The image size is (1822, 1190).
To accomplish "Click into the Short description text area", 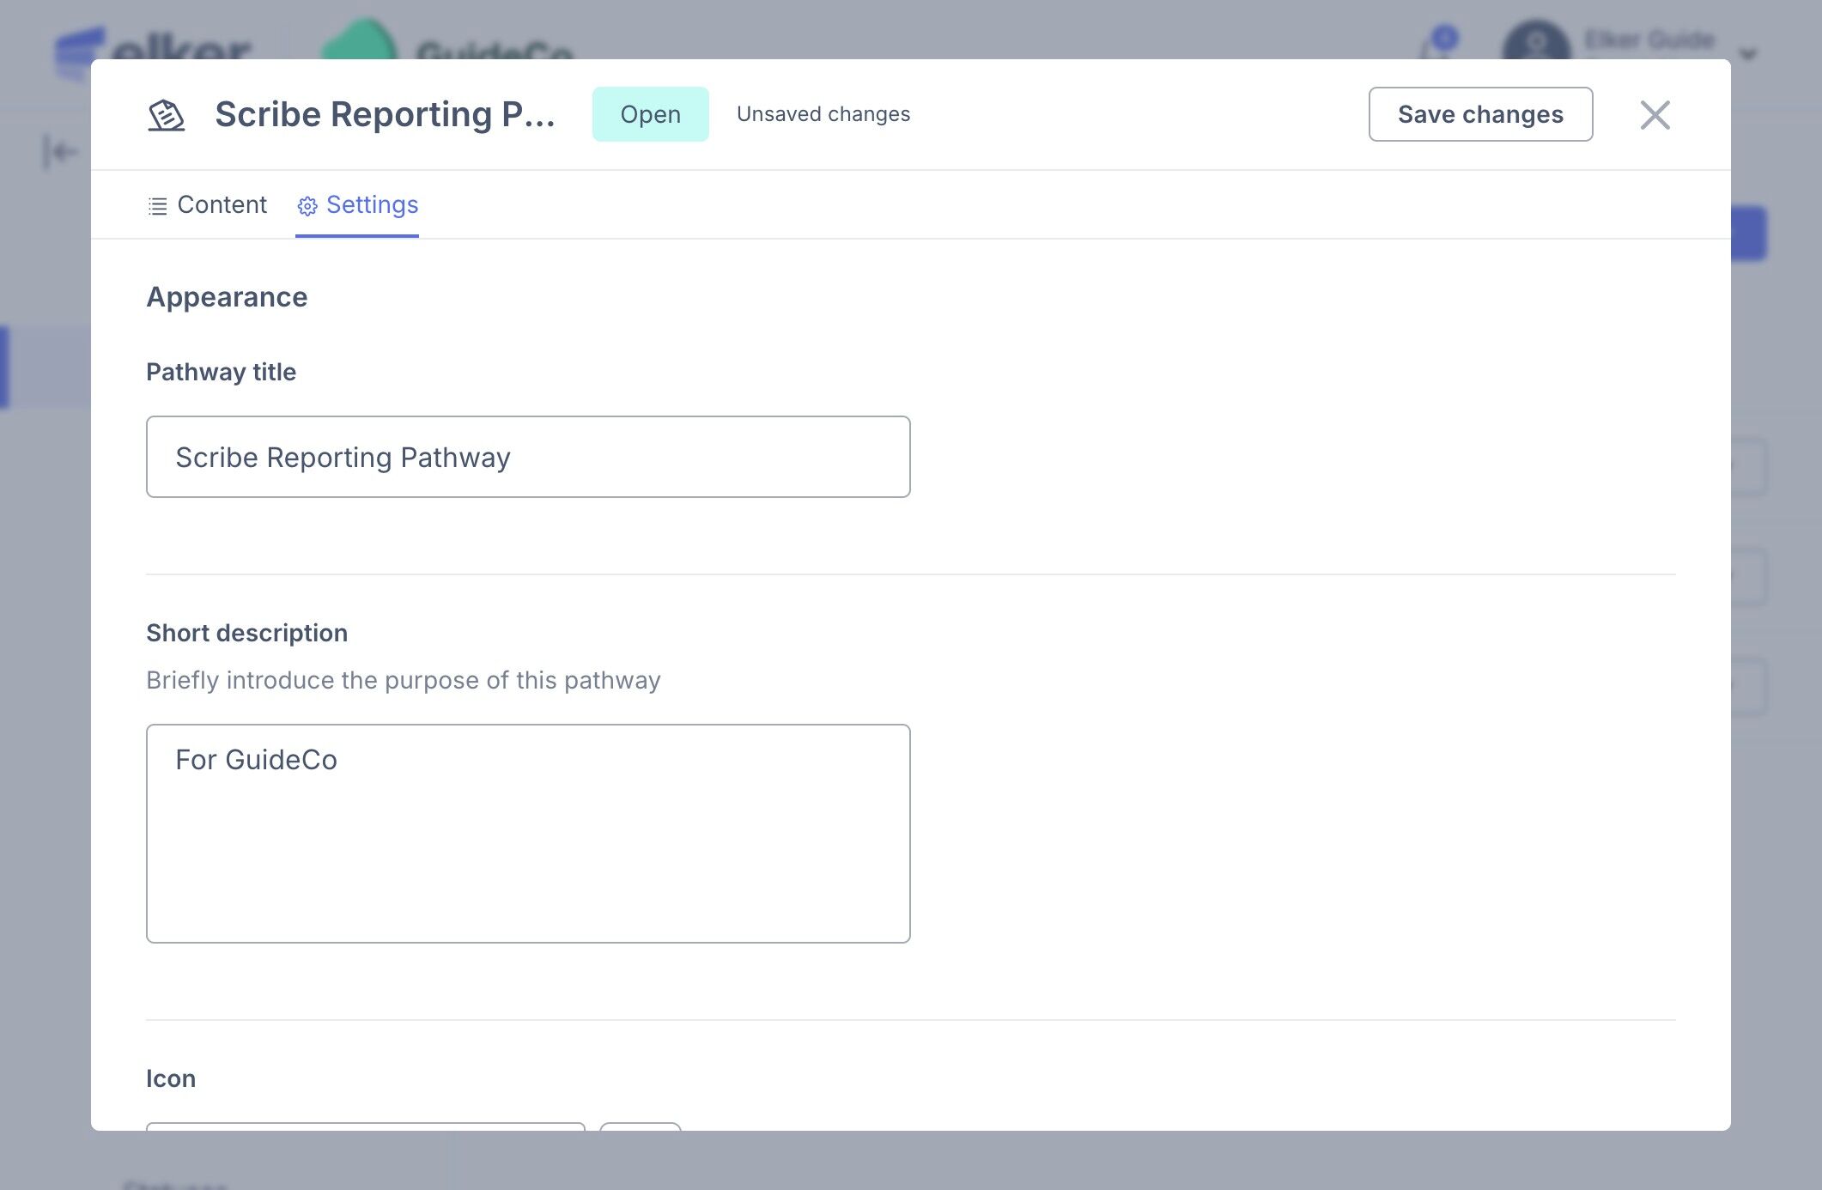I will 528,833.
